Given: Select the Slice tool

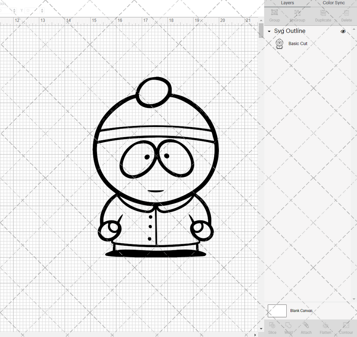Looking at the screenshot, I should click(x=272, y=328).
